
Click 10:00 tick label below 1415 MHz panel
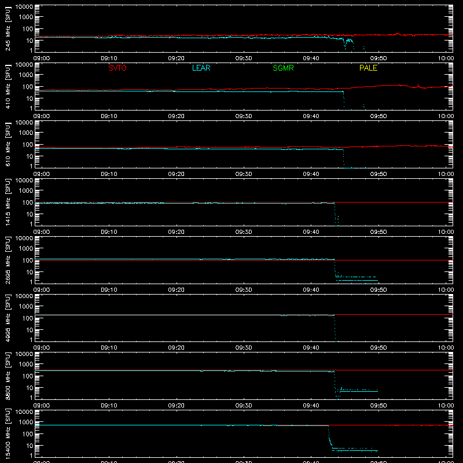pyautogui.click(x=446, y=232)
